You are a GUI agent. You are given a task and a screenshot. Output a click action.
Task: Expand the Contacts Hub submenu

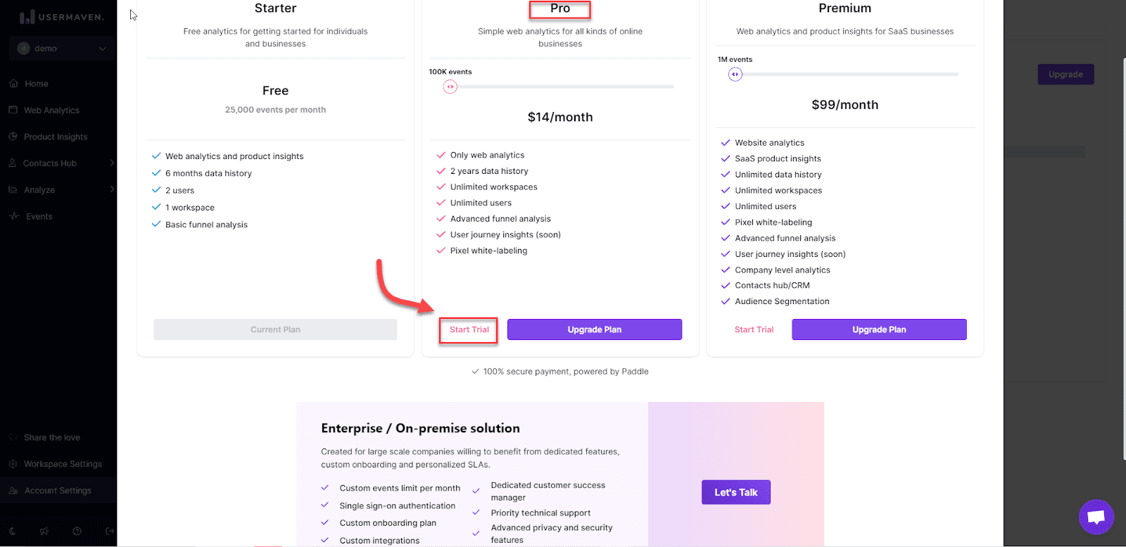112,163
